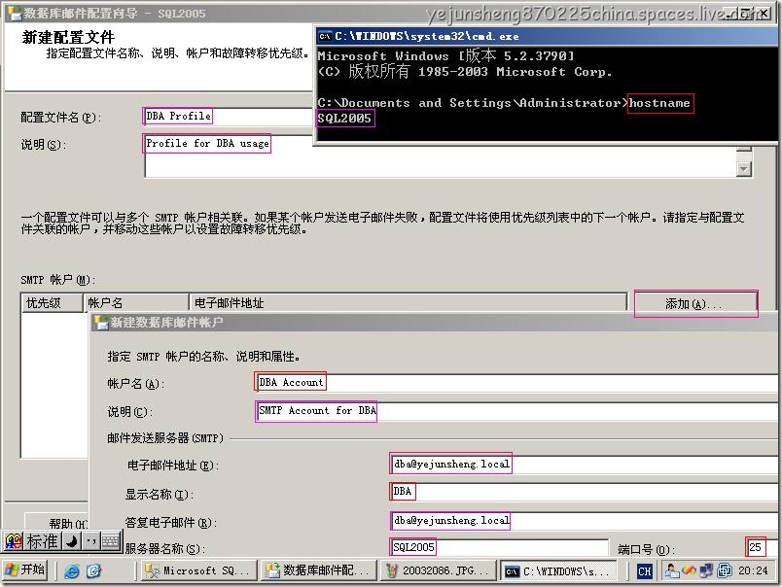Click the 标准 IME mode button
Image resolution: width=782 pixels, height=587 pixels.
point(43,541)
